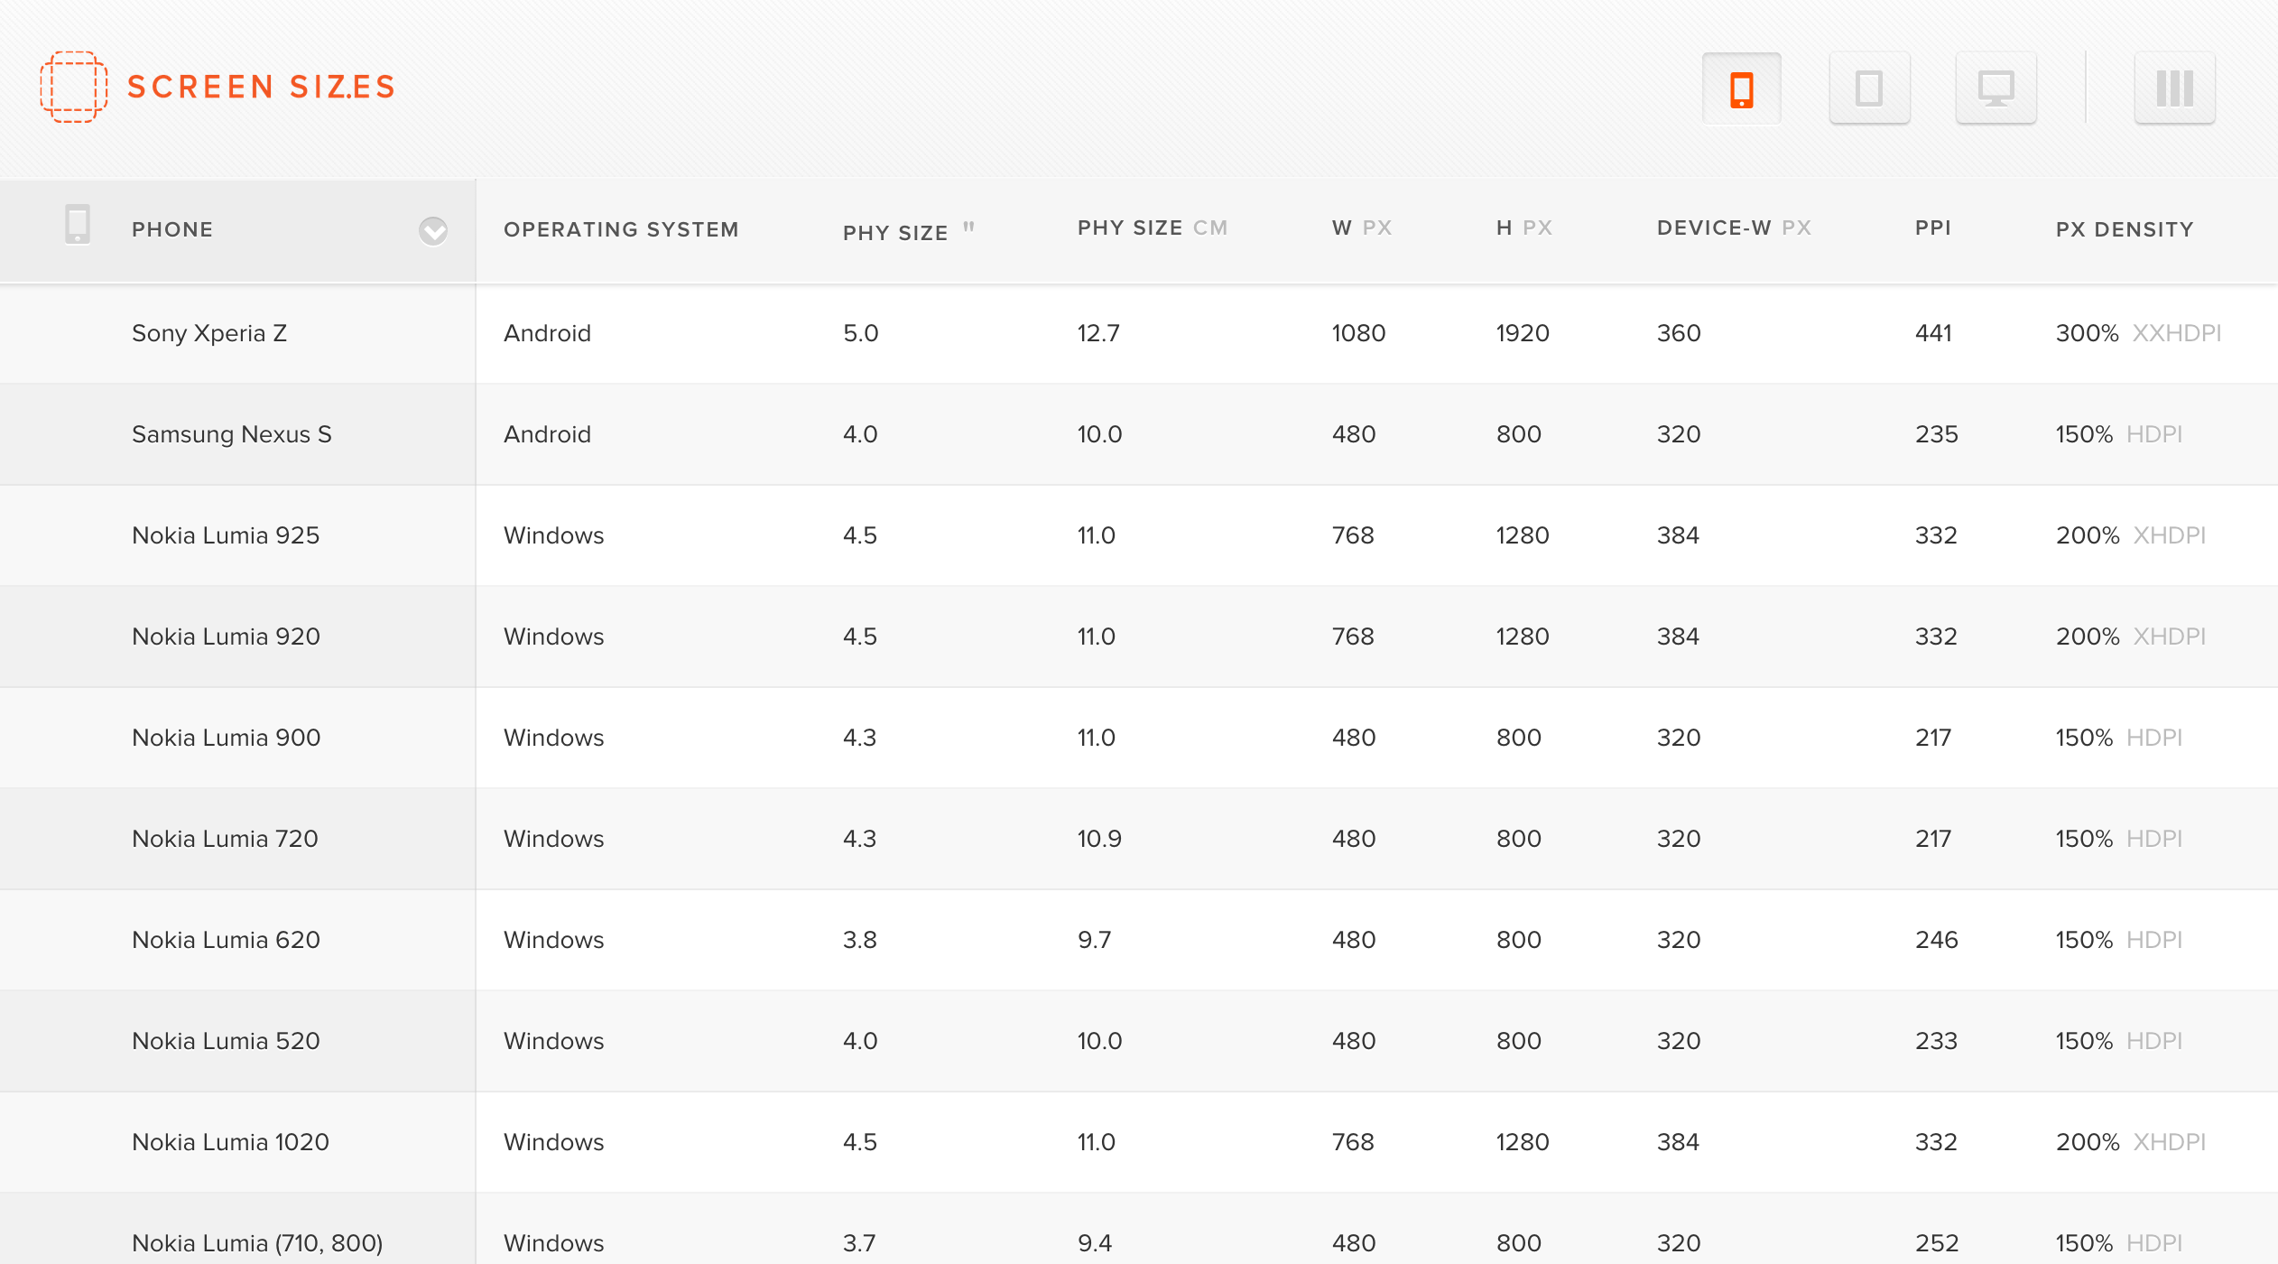
Task: Select the Sony Xperia Z row
Action: 1139,333
